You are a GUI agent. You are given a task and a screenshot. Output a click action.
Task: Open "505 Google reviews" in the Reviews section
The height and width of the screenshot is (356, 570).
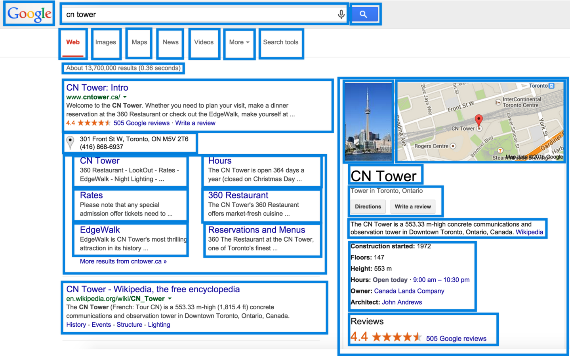[x=456, y=339]
